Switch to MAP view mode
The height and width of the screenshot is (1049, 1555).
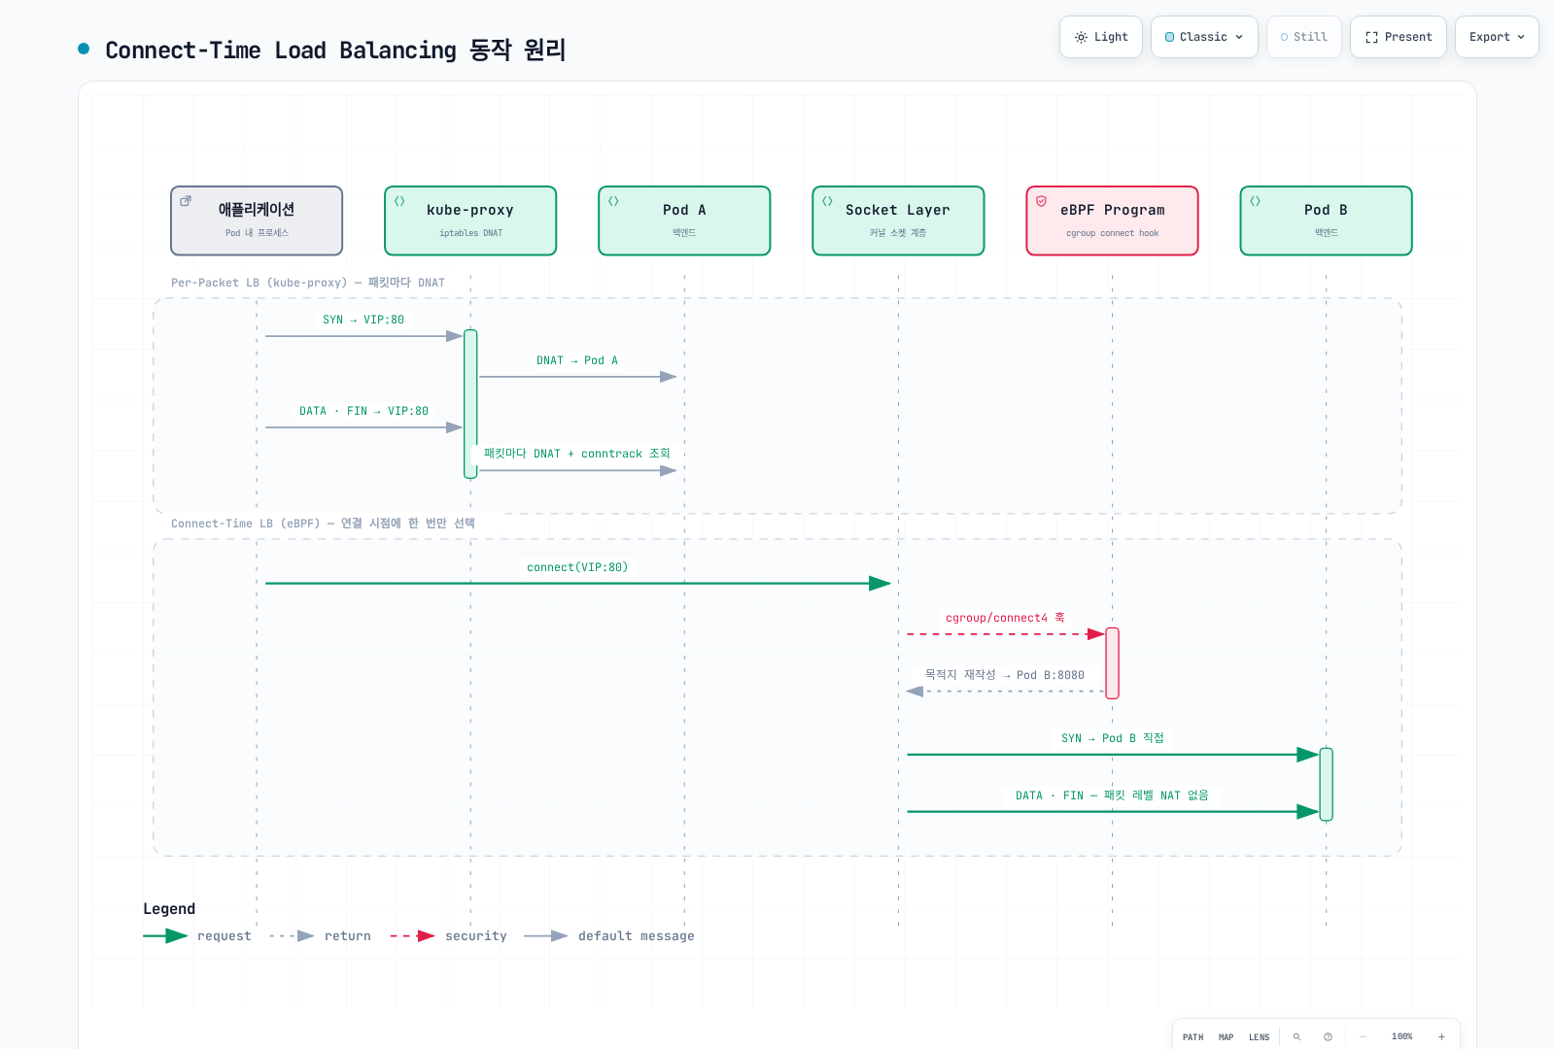[1227, 1037]
